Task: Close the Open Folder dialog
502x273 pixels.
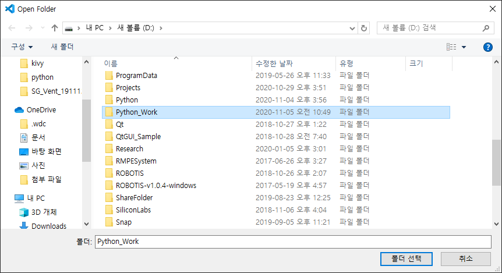Action: [493, 9]
